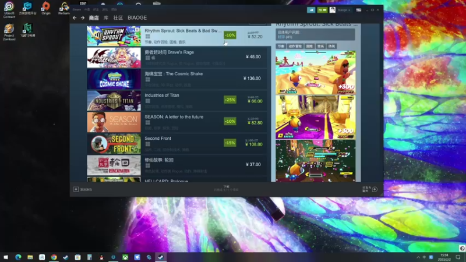Click SEASON capsule image
This screenshot has width=466, height=262.
tap(114, 122)
